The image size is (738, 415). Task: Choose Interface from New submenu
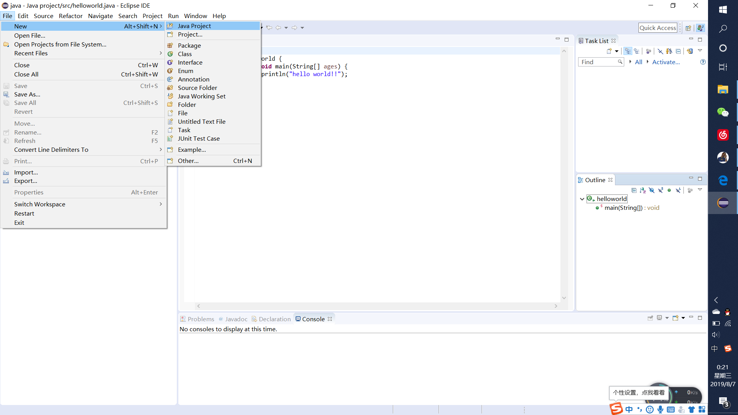coord(213,62)
